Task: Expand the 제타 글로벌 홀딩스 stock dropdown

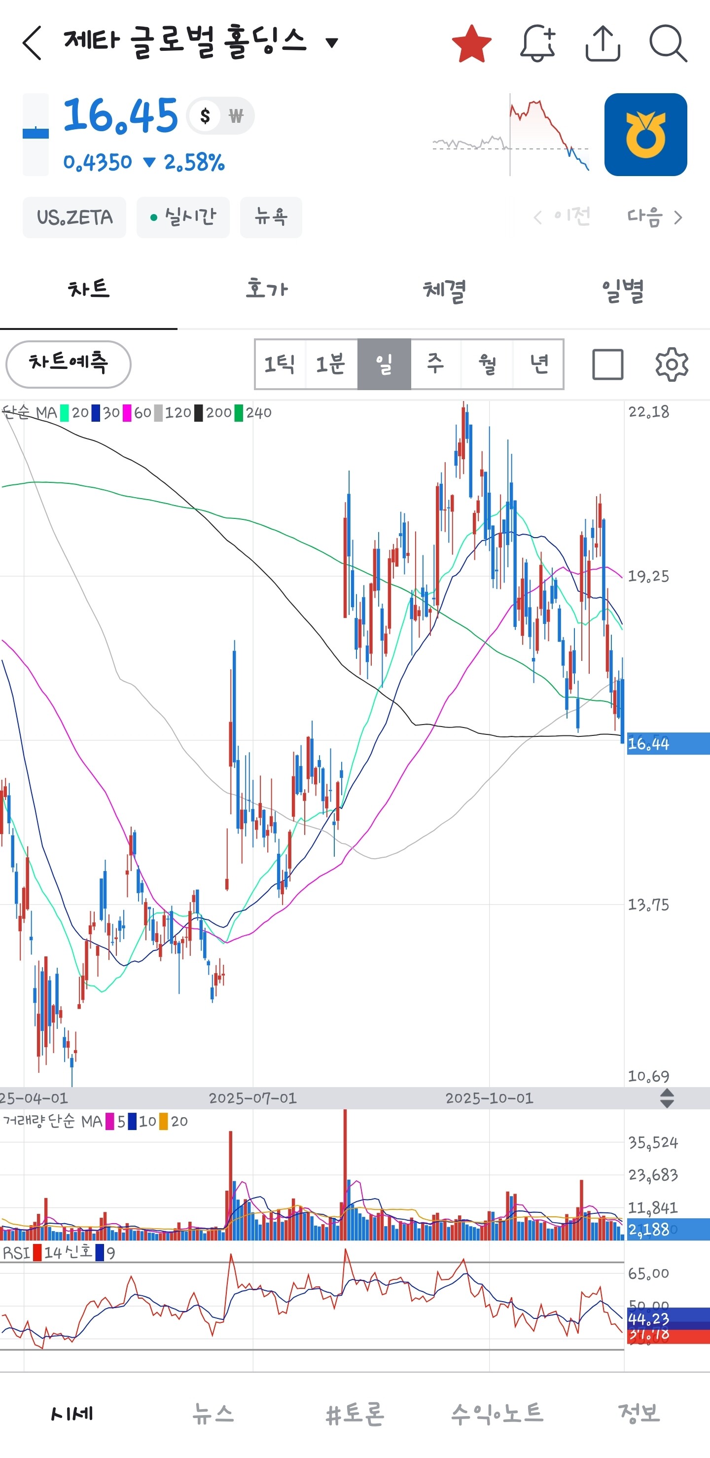Action: tap(332, 42)
